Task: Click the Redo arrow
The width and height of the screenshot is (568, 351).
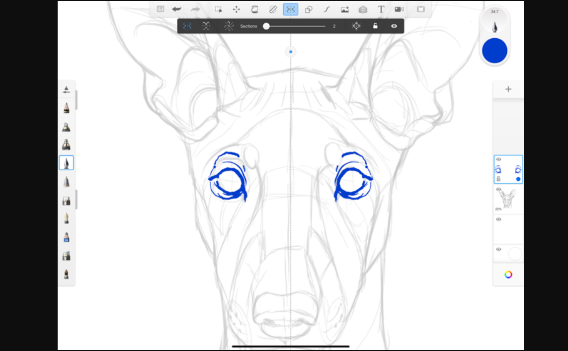Action: (195, 9)
